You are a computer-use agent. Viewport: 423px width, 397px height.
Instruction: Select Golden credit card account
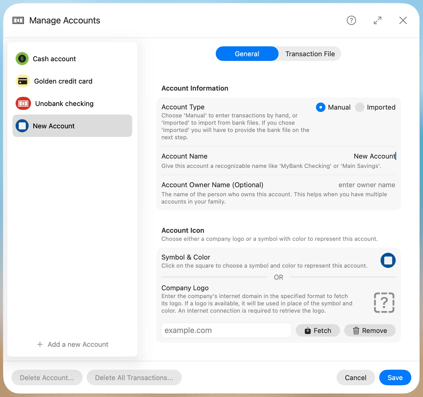72,81
